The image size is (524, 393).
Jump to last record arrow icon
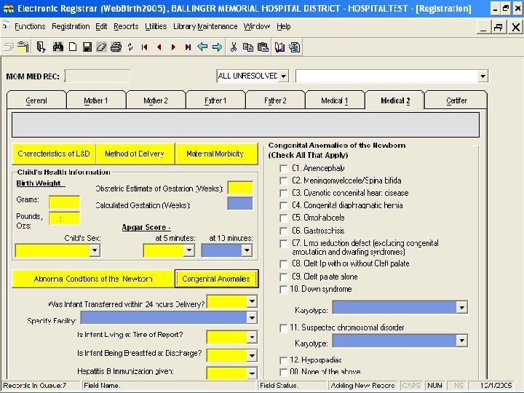pyautogui.click(x=188, y=47)
